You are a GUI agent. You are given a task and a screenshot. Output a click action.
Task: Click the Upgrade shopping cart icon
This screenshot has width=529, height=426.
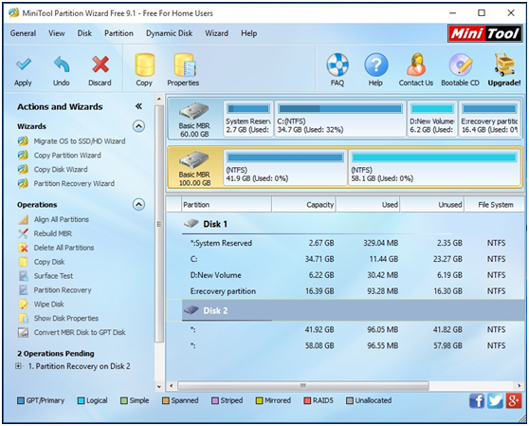[504, 65]
